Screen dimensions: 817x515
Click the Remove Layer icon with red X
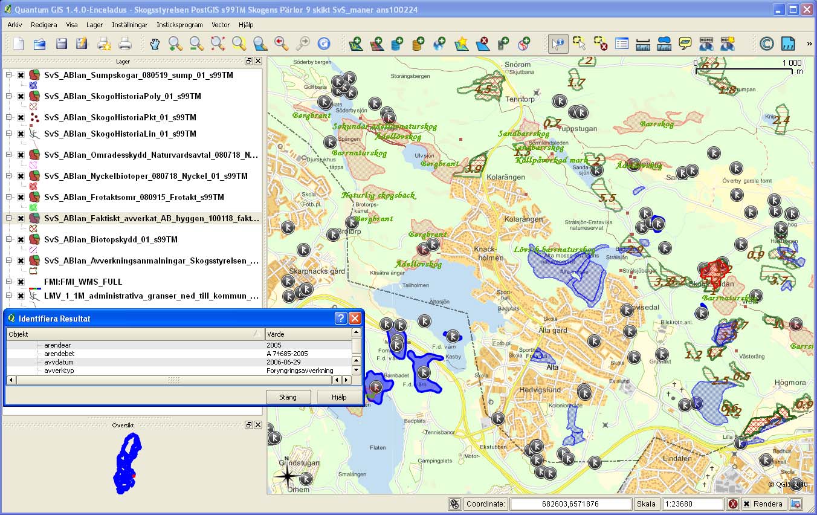tap(482, 44)
